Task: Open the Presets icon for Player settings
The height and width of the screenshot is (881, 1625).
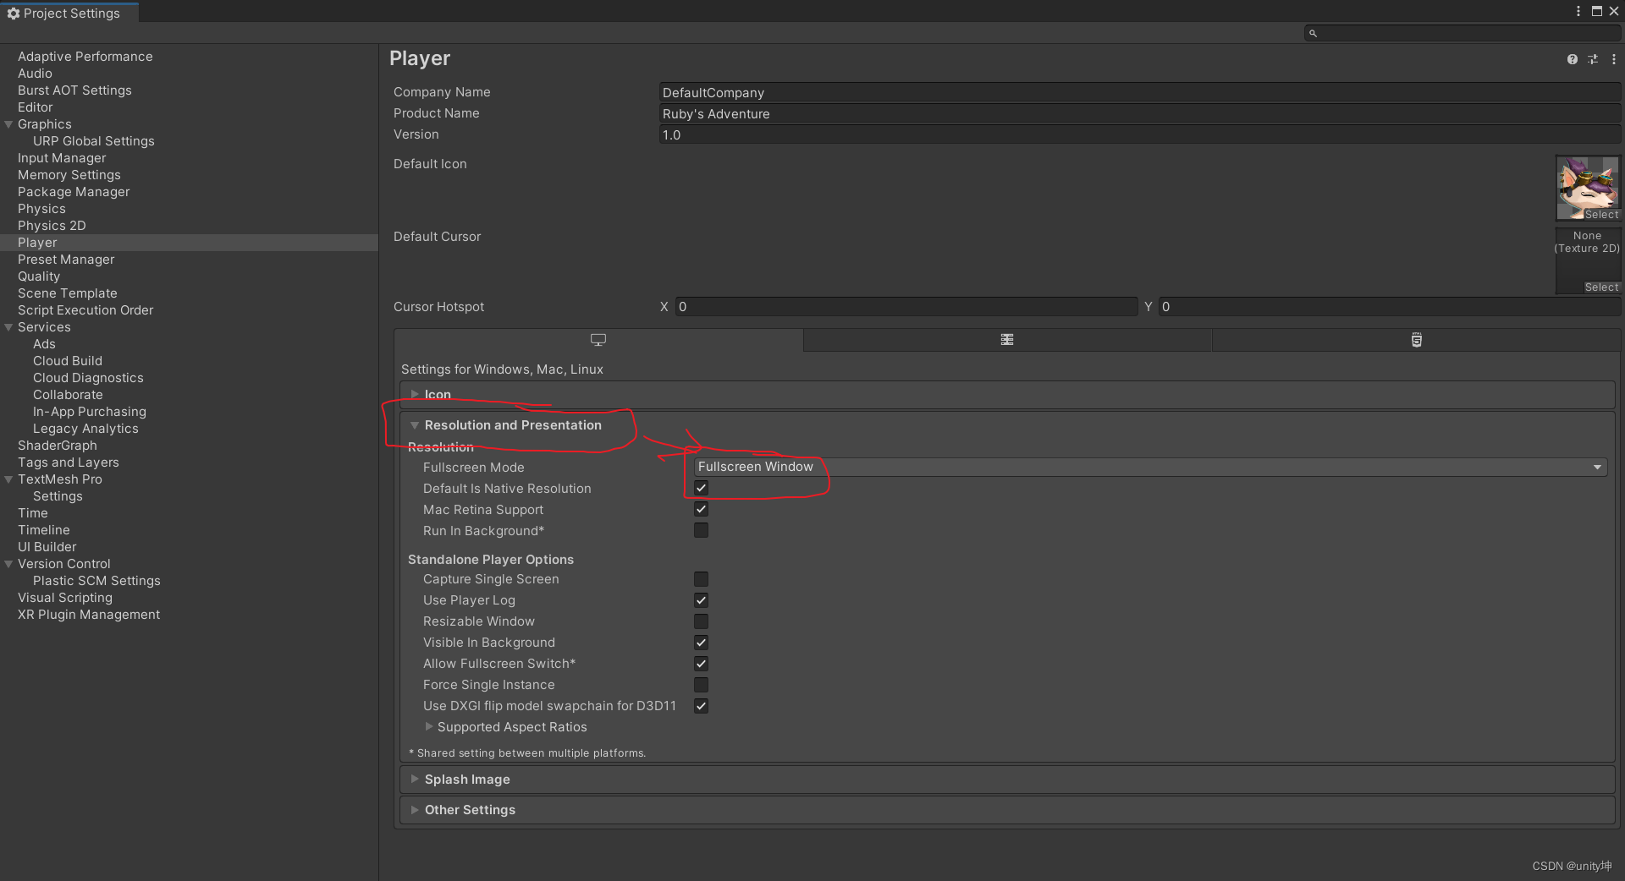Action: click(1593, 59)
